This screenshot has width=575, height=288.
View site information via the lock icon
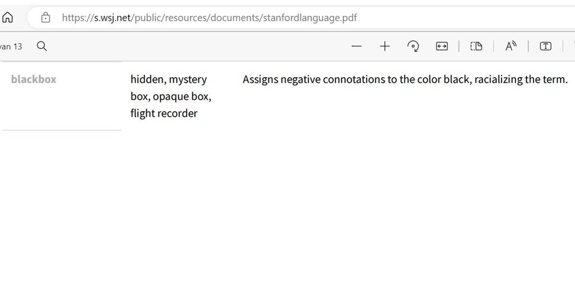point(46,18)
